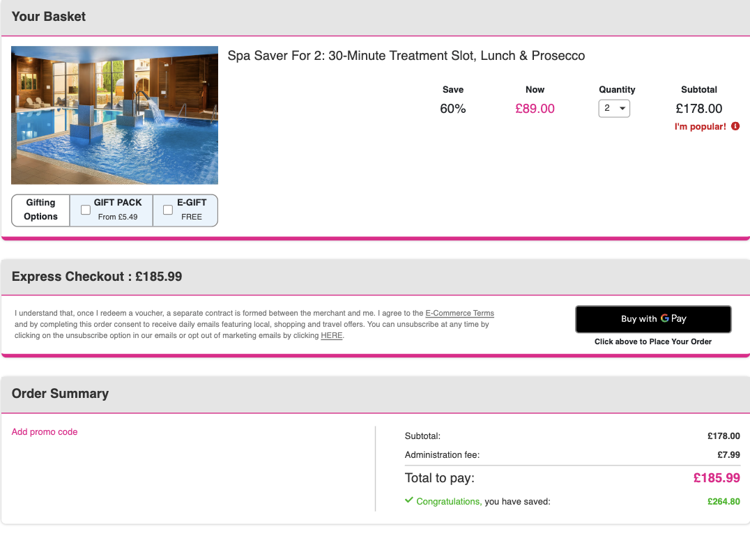This screenshot has height=538, width=750.
Task: Click the £7.99 Administration fee amount
Action: [728, 455]
